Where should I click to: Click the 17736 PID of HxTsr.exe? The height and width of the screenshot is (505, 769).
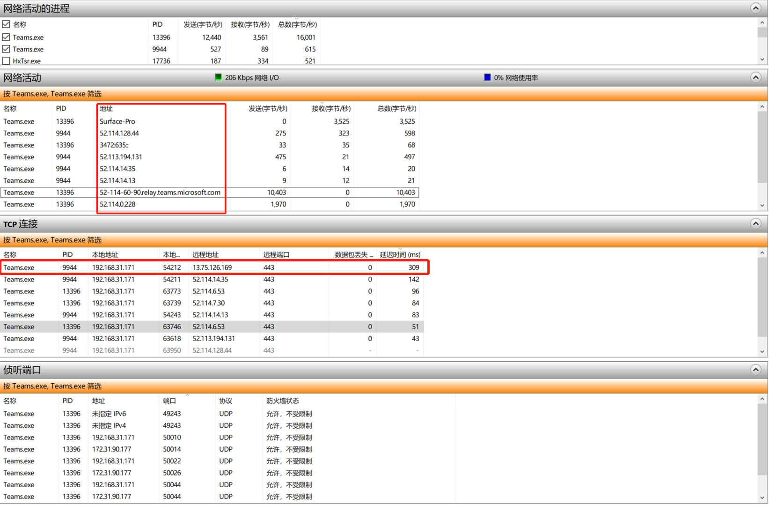click(x=161, y=61)
